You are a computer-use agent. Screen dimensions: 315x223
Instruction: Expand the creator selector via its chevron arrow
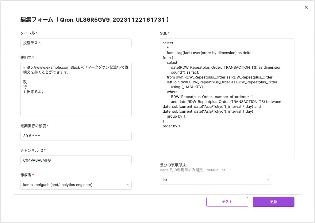pyautogui.click(x=128, y=185)
